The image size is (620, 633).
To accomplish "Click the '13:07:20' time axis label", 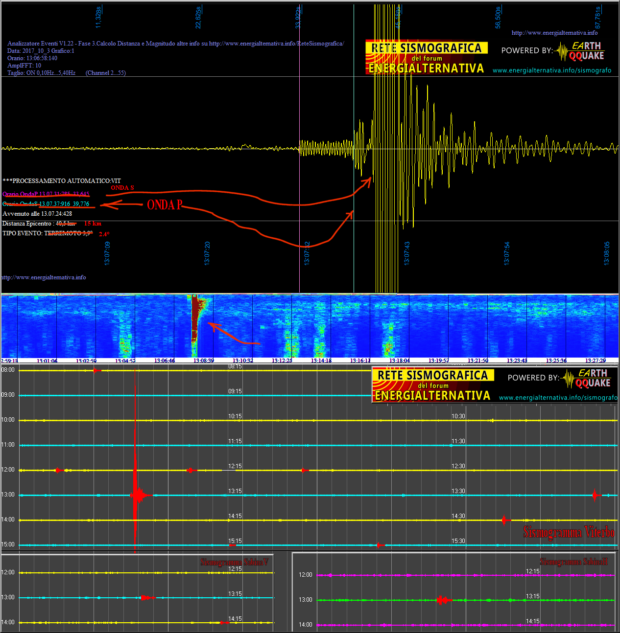I will (x=207, y=253).
